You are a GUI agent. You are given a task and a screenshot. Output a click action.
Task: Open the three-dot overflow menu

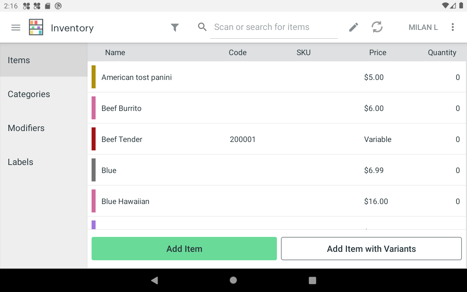[x=452, y=27]
